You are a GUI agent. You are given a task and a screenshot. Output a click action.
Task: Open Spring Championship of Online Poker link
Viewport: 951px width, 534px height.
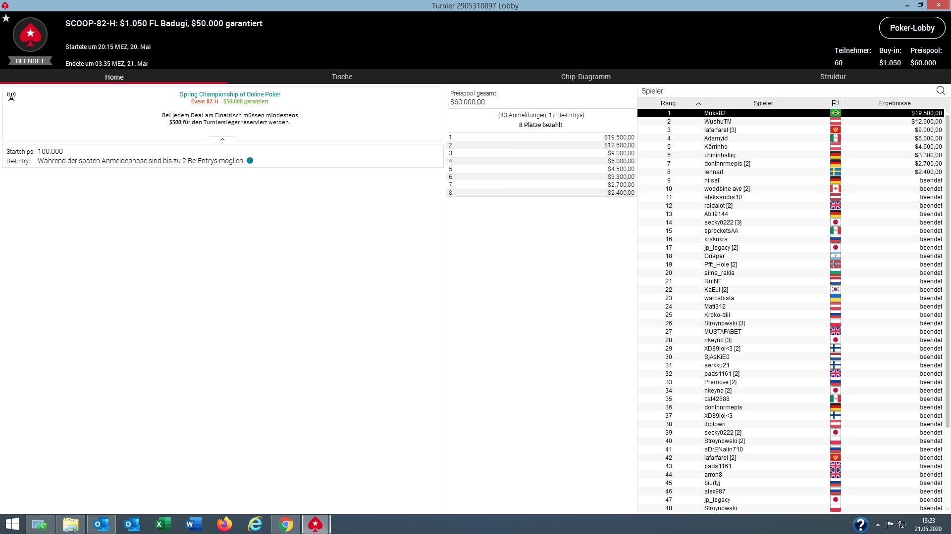pos(230,94)
